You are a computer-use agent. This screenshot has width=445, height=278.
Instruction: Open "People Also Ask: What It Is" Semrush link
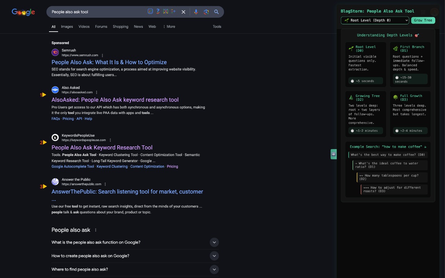click(109, 62)
